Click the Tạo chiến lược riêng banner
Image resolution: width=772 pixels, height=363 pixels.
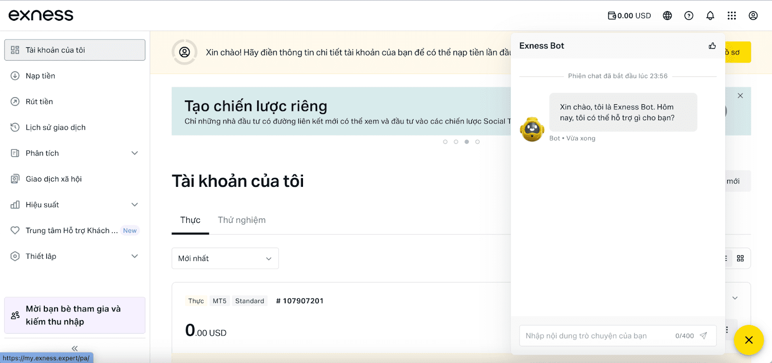341,111
